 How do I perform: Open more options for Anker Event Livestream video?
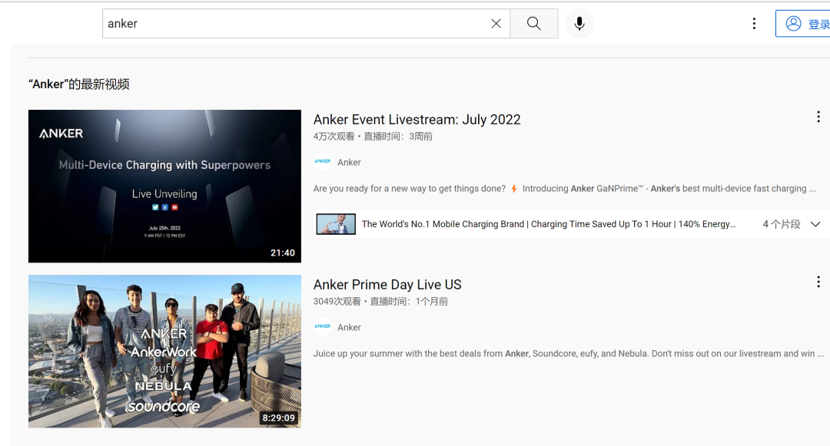[818, 117]
